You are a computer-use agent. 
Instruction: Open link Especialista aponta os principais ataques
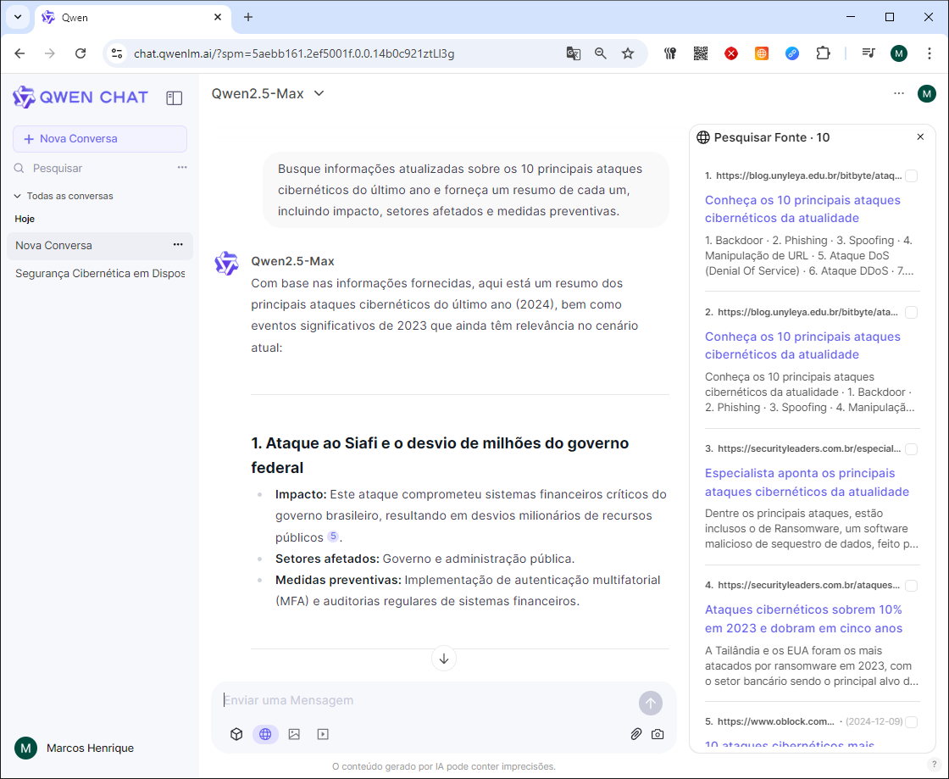[807, 481]
